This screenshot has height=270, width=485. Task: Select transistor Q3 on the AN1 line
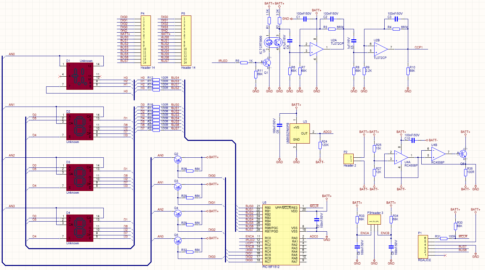(177, 186)
